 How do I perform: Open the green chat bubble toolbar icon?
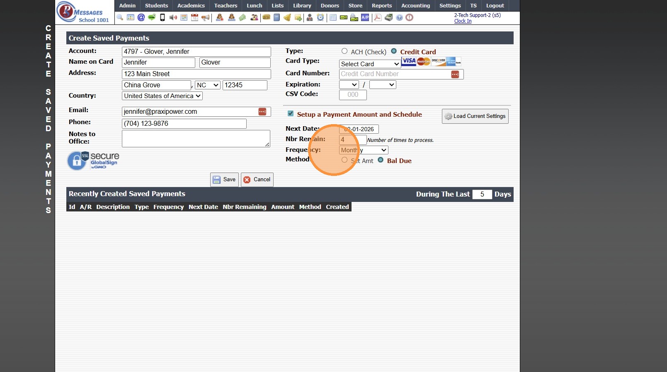[x=152, y=17]
